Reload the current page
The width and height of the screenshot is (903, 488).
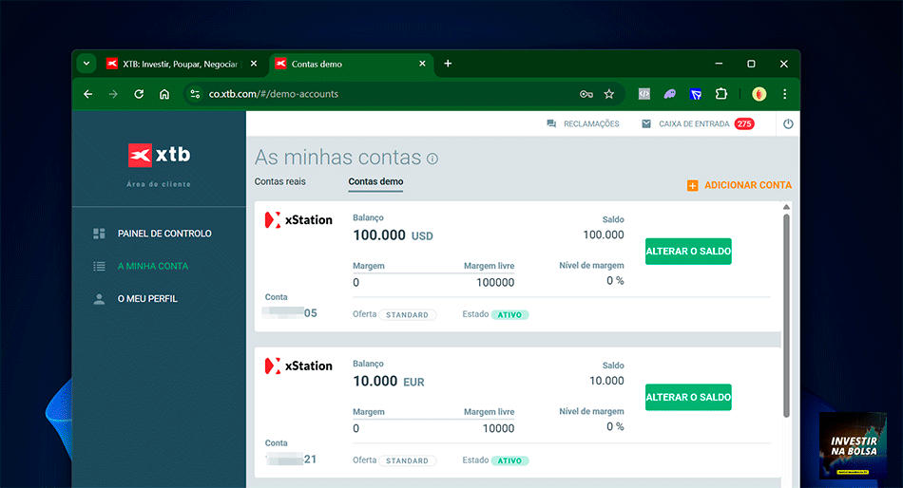139,94
